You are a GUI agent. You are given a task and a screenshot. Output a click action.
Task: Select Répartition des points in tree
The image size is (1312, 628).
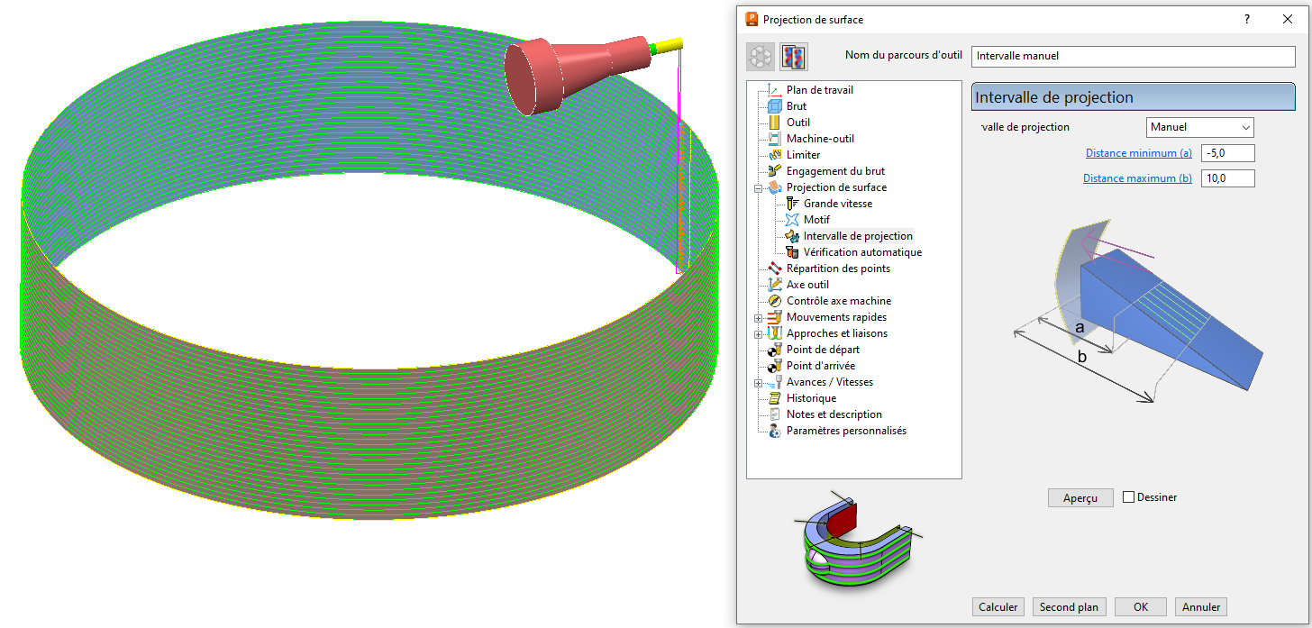(838, 268)
